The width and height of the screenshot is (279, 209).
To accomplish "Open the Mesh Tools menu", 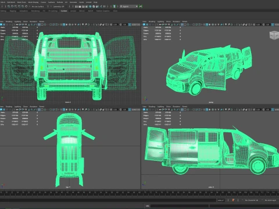I will pos(22,2).
